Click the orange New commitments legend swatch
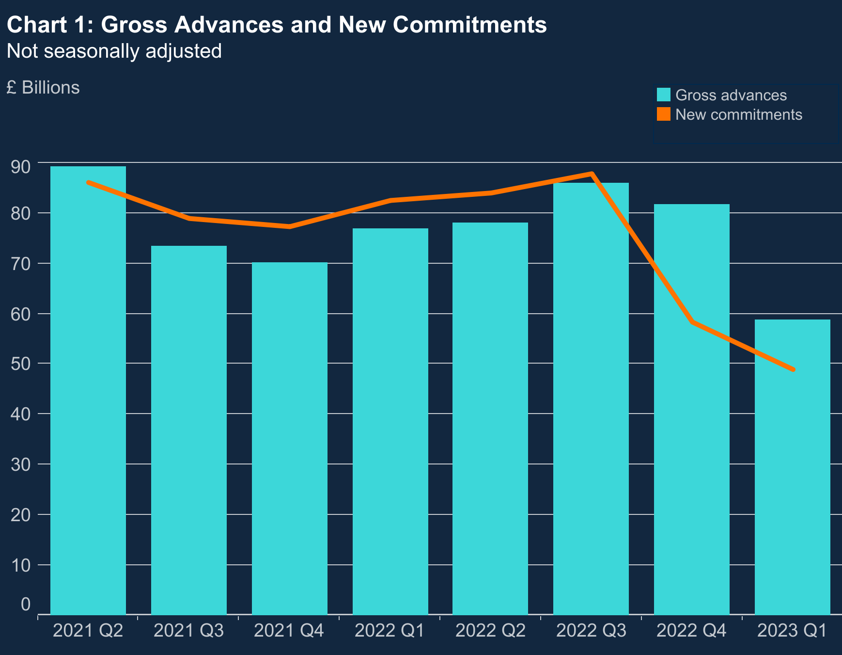Screen dimensions: 842x655 (x=663, y=114)
